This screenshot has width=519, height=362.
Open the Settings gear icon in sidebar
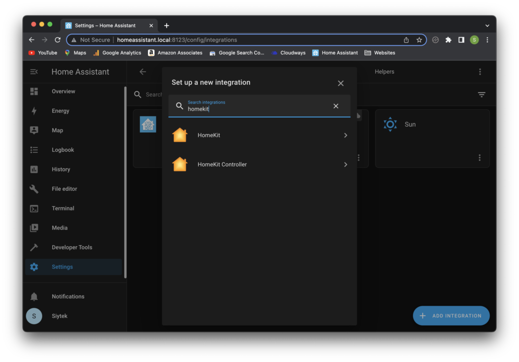(34, 267)
